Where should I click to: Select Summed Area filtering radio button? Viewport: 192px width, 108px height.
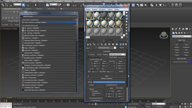coord(91,93)
